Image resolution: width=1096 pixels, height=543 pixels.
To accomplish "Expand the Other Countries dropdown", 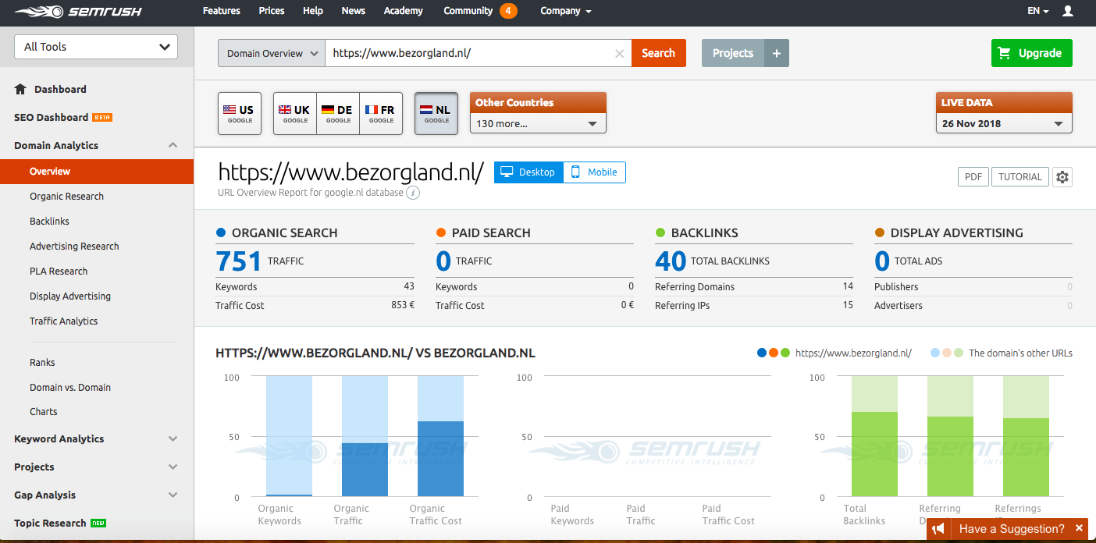I will point(537,123).
